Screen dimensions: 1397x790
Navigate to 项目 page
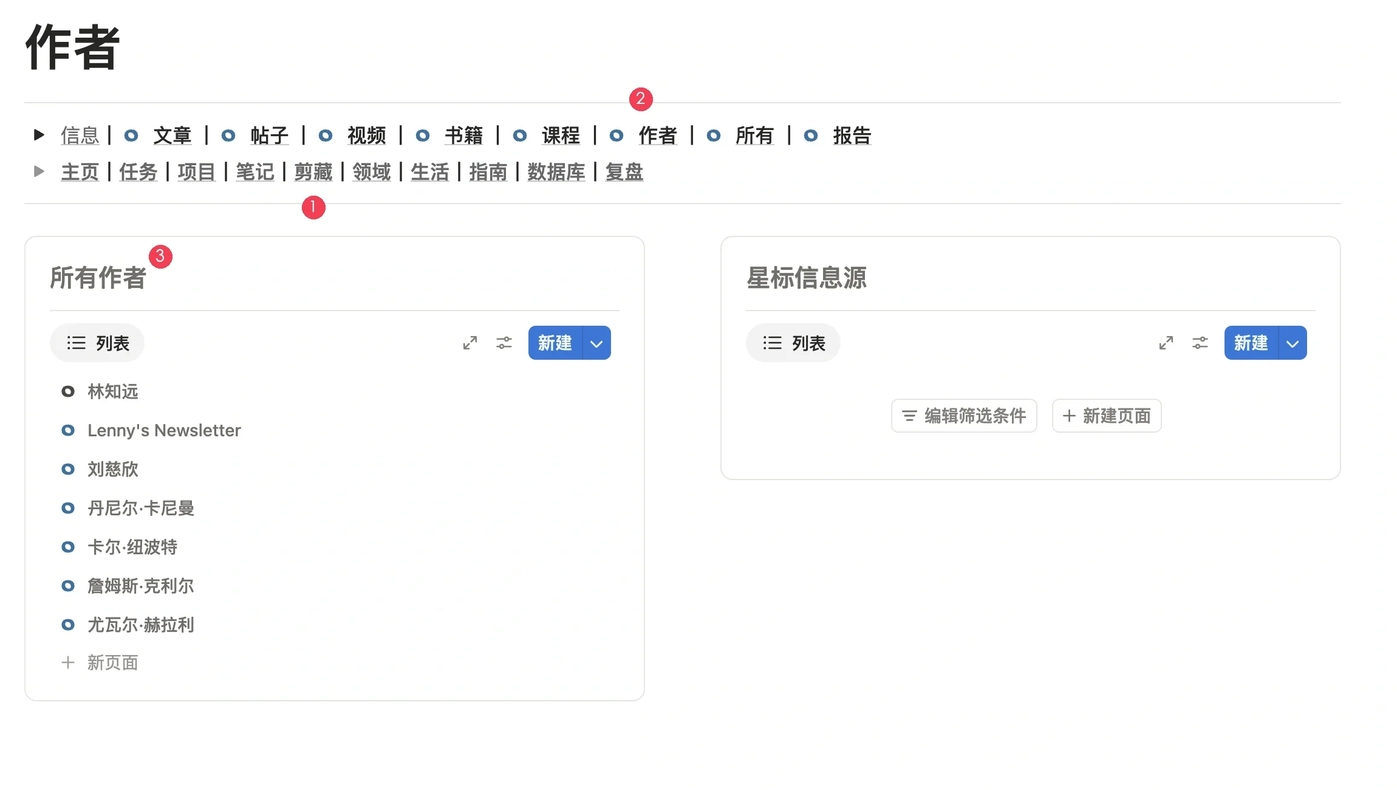pyautogui.click(x=196, y=172)
